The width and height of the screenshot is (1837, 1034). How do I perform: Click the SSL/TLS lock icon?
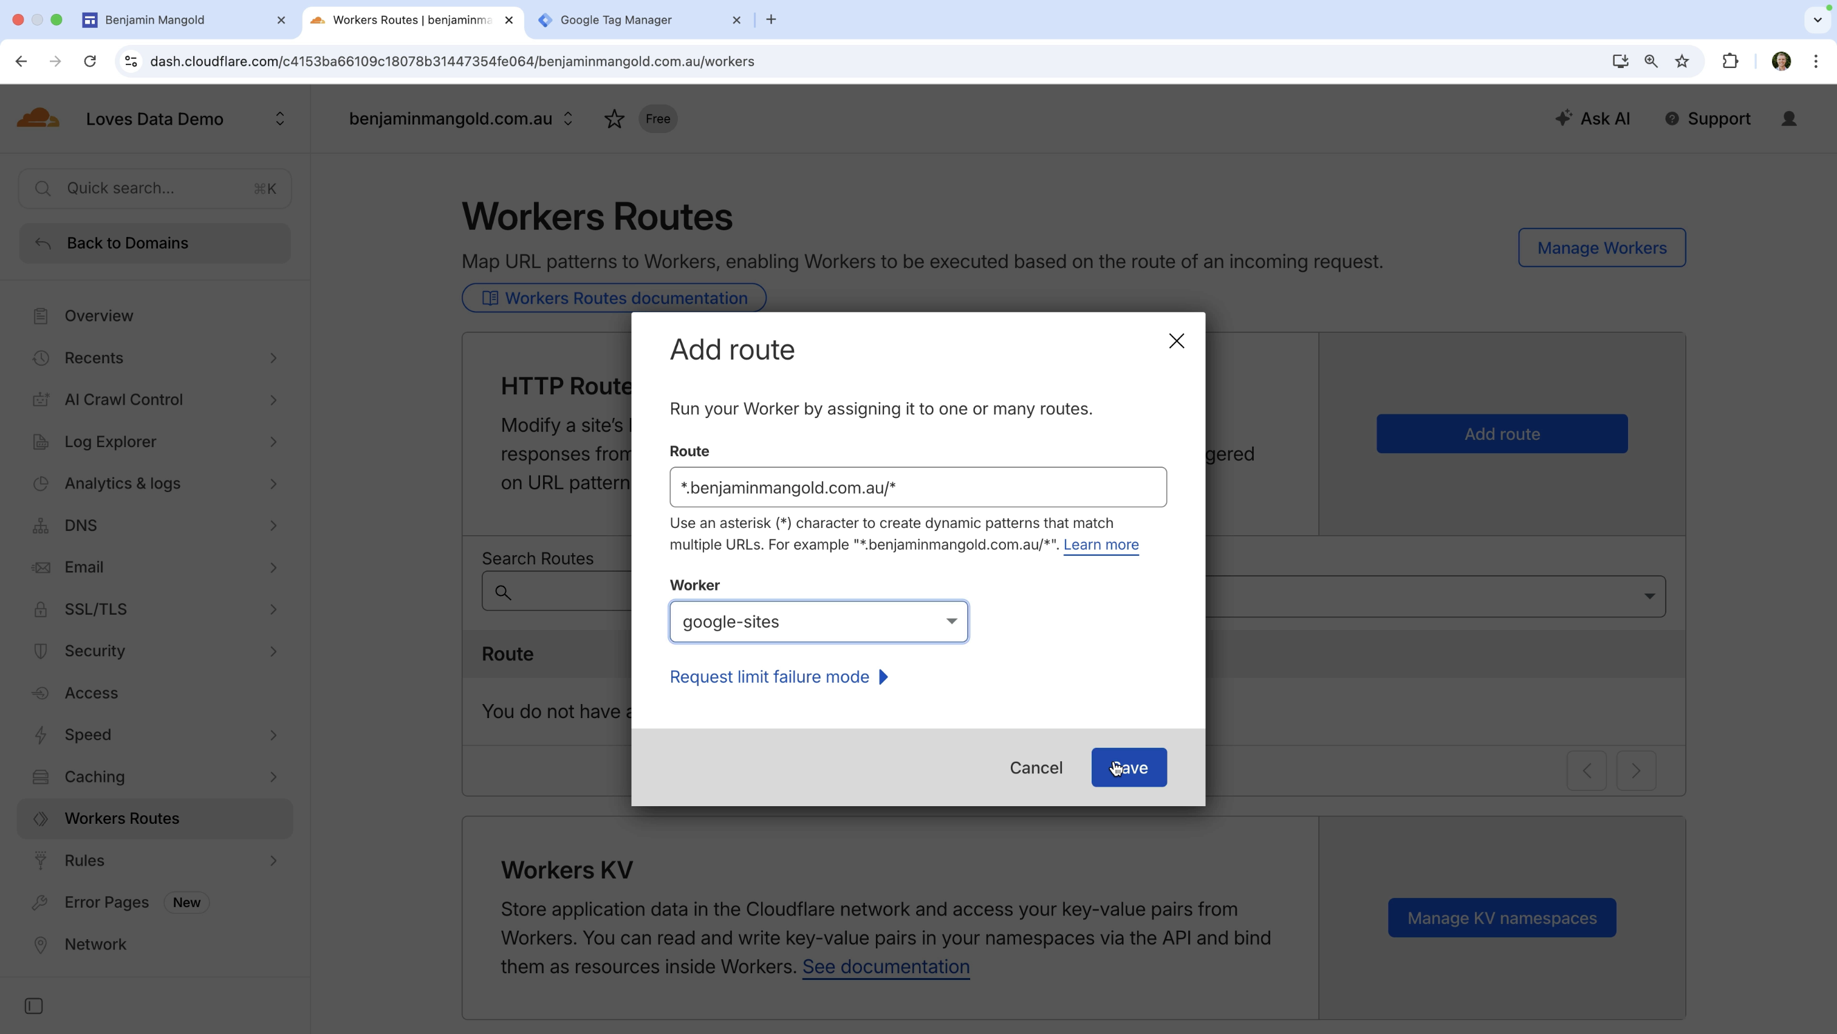[x=41, y=609]
